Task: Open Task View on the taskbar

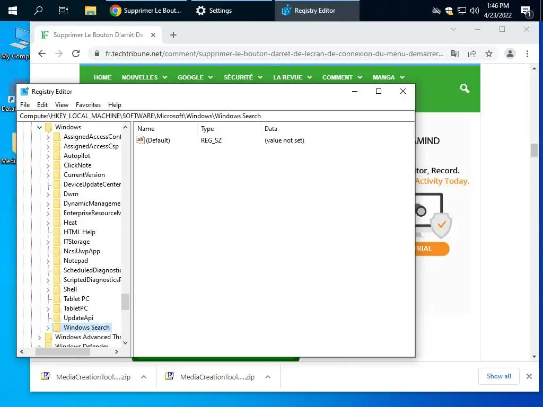Action: (x=64, y=11)
